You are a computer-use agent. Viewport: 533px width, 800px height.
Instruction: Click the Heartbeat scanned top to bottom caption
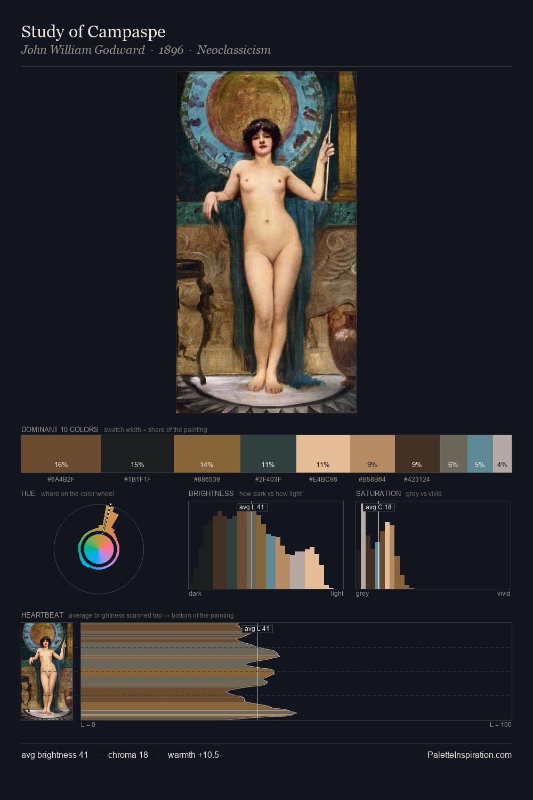coord(151,615)
